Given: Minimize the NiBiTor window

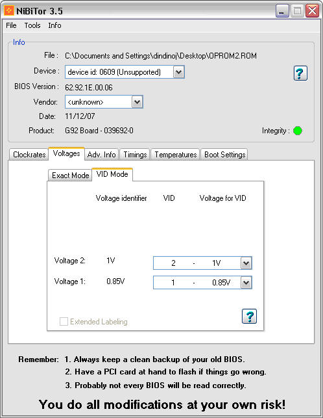Looking at the screenshot, I should (282, 11).
